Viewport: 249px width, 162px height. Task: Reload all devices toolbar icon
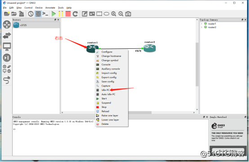pyautogui.click(x=75, y=14)
